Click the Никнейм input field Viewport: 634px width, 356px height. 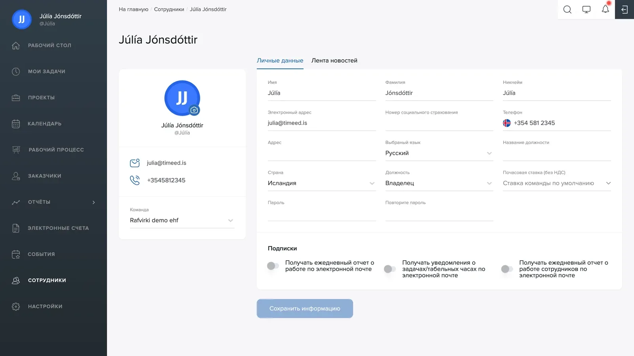pos(557,93)
